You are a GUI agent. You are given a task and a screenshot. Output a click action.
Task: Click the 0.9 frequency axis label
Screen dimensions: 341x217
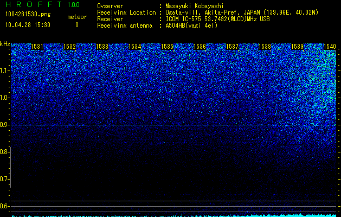point(5,125)
